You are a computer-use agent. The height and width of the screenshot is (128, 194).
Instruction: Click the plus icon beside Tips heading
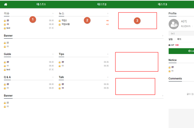point(108,54)
